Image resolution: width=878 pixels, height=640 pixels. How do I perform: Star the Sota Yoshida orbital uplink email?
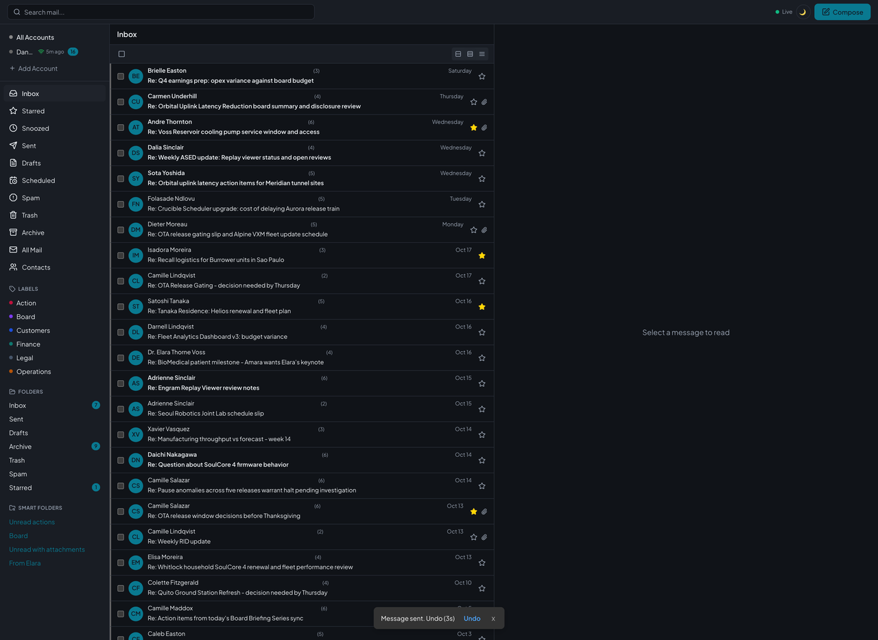482,178
